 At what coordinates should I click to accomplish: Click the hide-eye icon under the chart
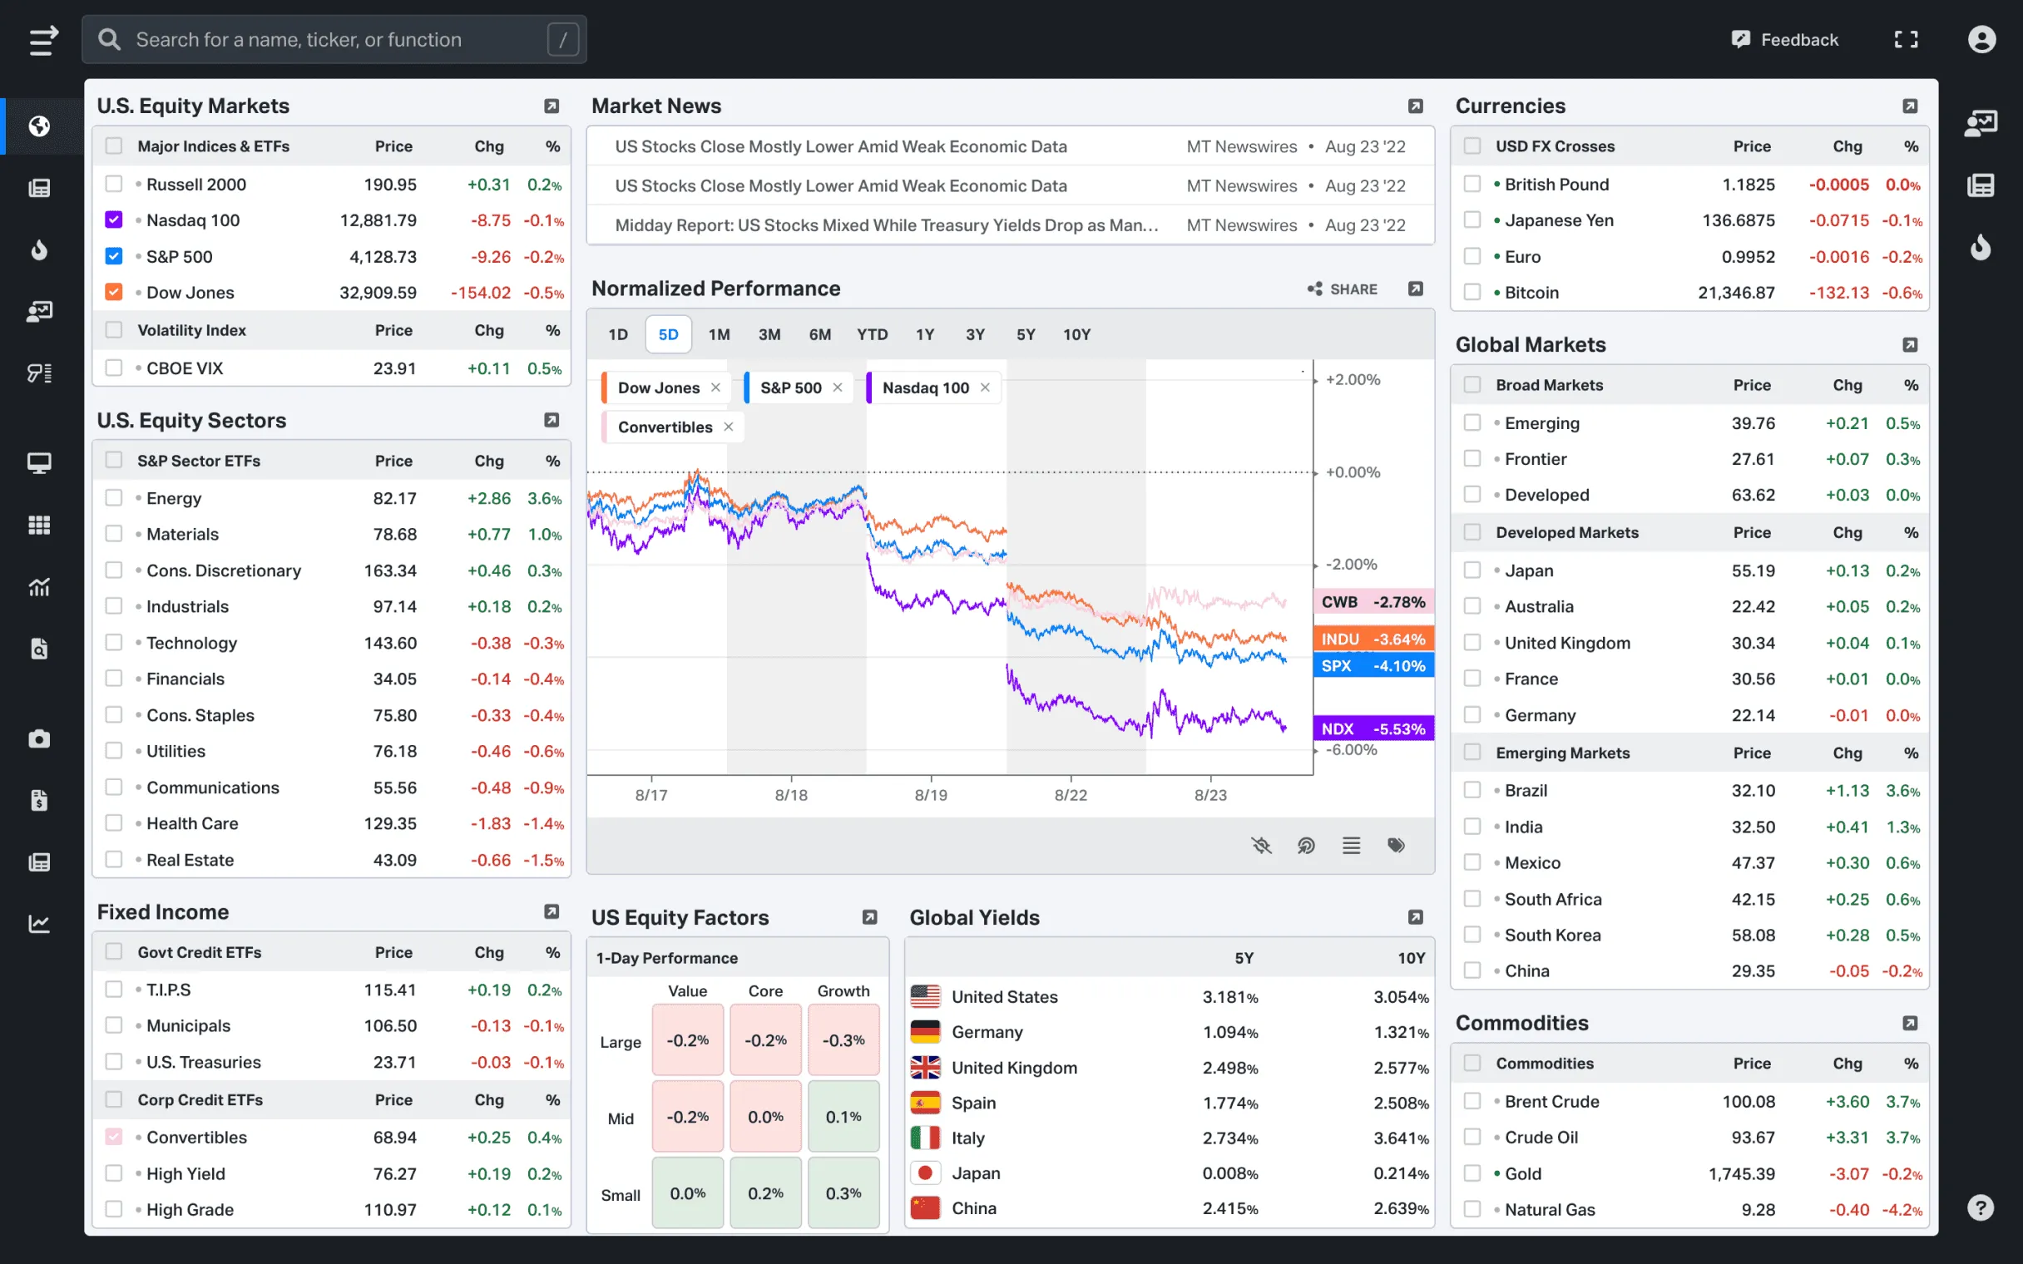pyautogui.click(x=1260, y=845)
